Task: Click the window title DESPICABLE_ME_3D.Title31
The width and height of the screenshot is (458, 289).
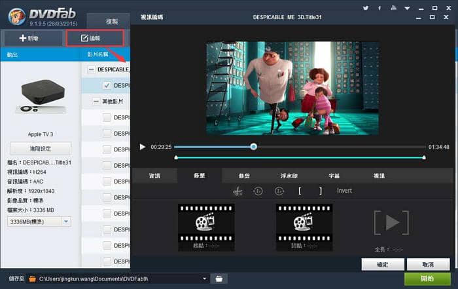Action: (x=287, y=17)
